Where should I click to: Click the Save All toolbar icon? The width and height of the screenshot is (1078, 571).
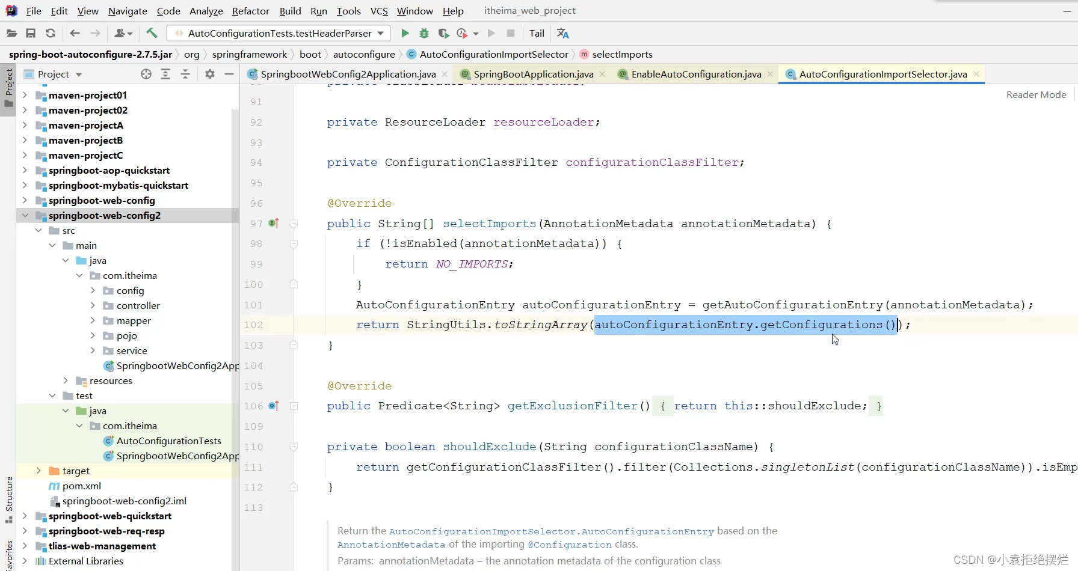(x=31, y=33)
